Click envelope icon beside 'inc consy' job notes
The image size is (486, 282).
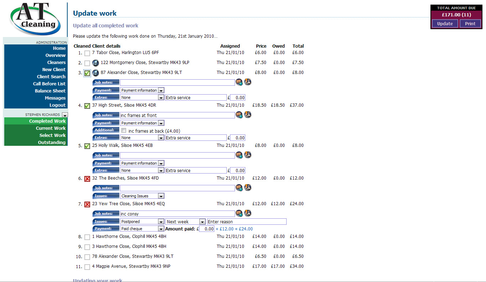click(239, 213)
